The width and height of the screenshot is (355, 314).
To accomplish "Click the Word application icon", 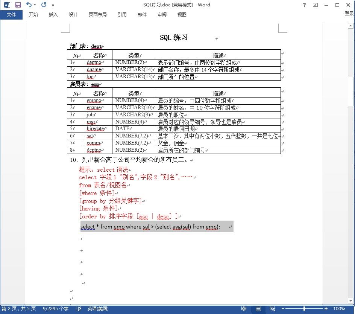I will click(7, 5).
